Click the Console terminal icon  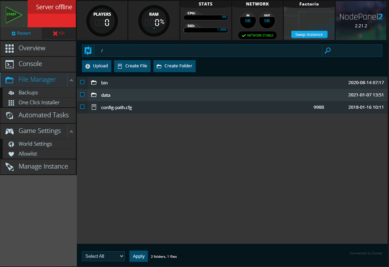pyautogui.click(x=10, y=64)
